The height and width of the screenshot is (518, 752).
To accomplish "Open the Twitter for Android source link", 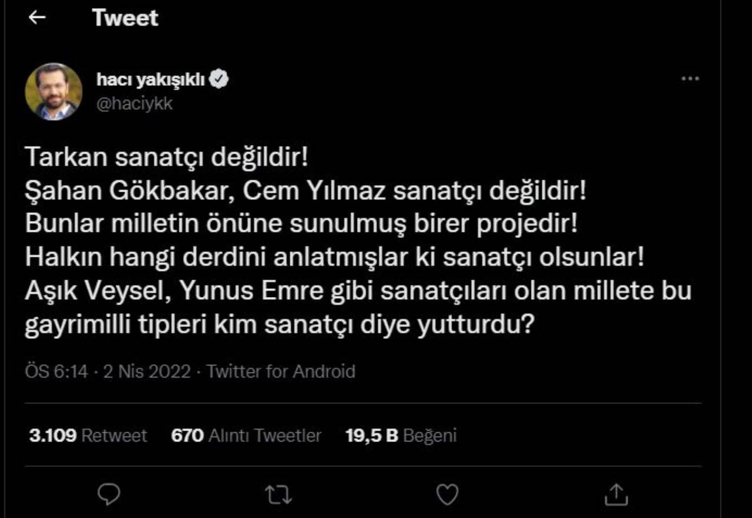I will point(281,371).
